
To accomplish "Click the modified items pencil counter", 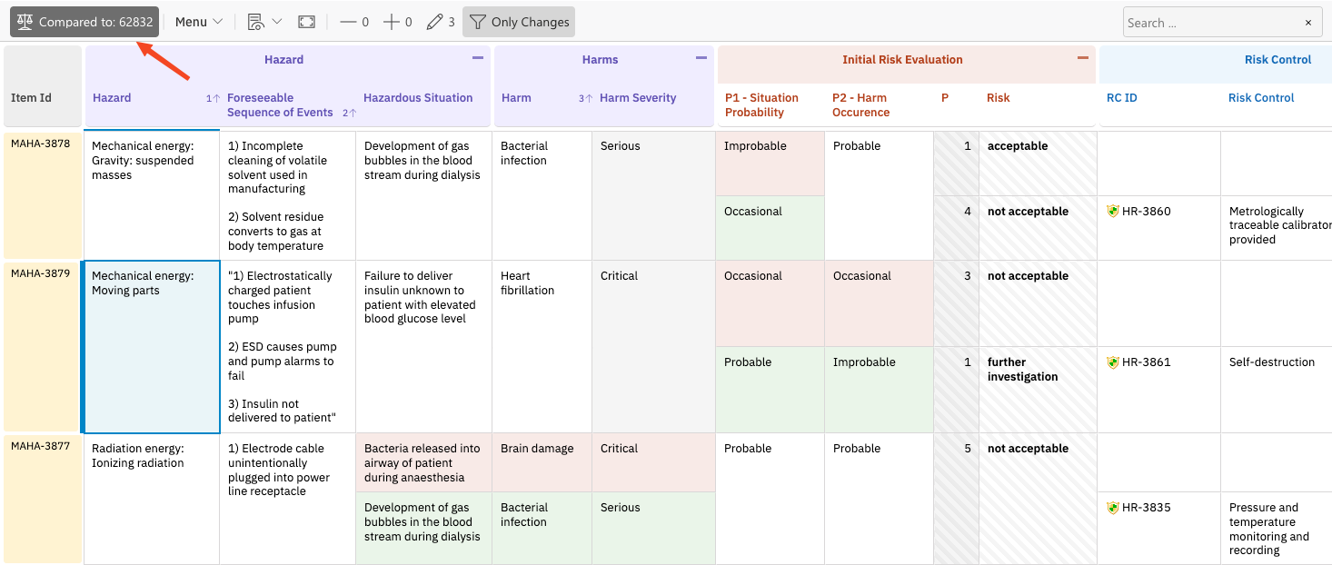I will (x=441, y=22).
